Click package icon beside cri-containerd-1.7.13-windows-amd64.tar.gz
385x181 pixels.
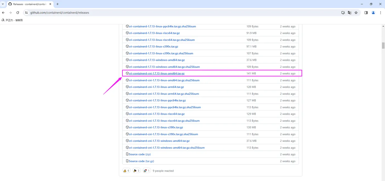pos(127,60)
